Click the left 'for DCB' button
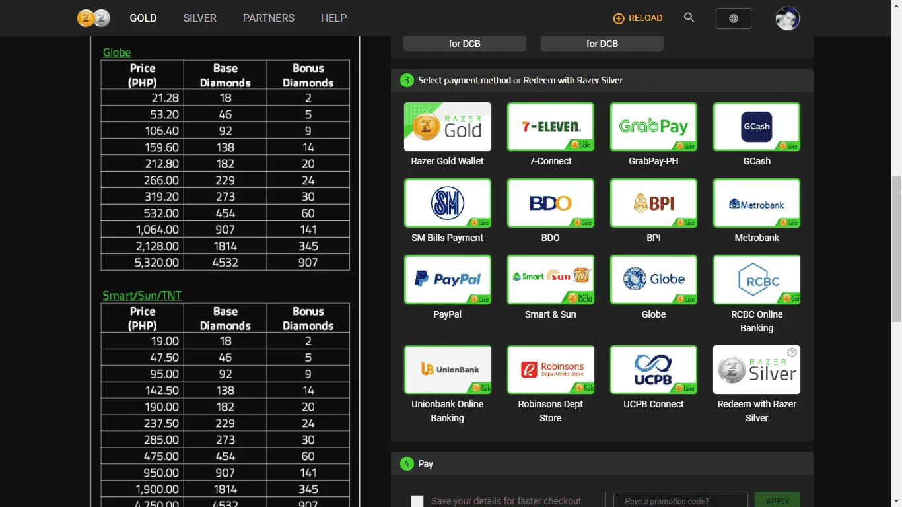This screenshot has width=902, height=507. (x=465, y=44)
